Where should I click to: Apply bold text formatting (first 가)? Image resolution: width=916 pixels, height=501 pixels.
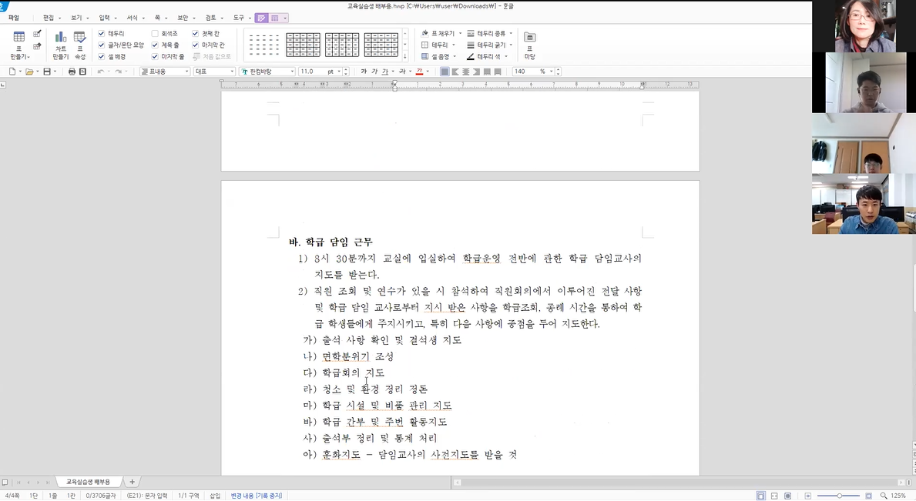(x=364, y=72)
